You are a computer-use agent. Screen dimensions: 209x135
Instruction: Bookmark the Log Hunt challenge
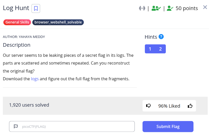click(x=36, y=8)
